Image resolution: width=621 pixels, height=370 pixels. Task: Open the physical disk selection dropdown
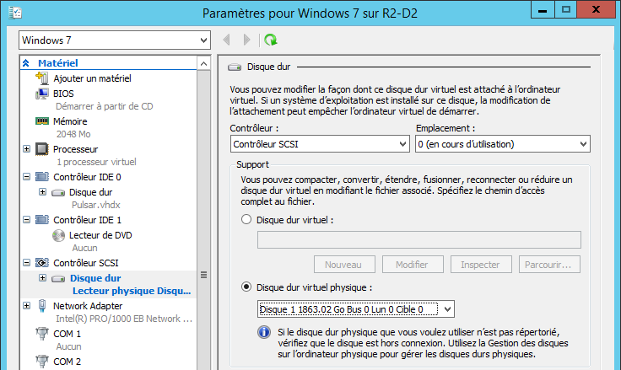355,309
